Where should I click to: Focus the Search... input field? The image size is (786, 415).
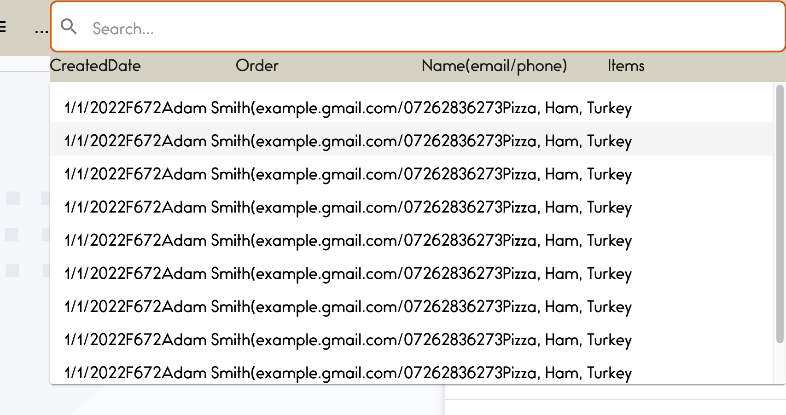tap(418, 27)
